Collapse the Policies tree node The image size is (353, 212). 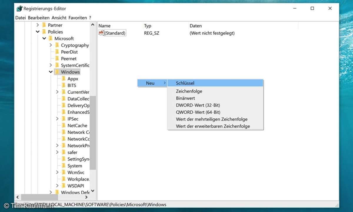point(38,32)
